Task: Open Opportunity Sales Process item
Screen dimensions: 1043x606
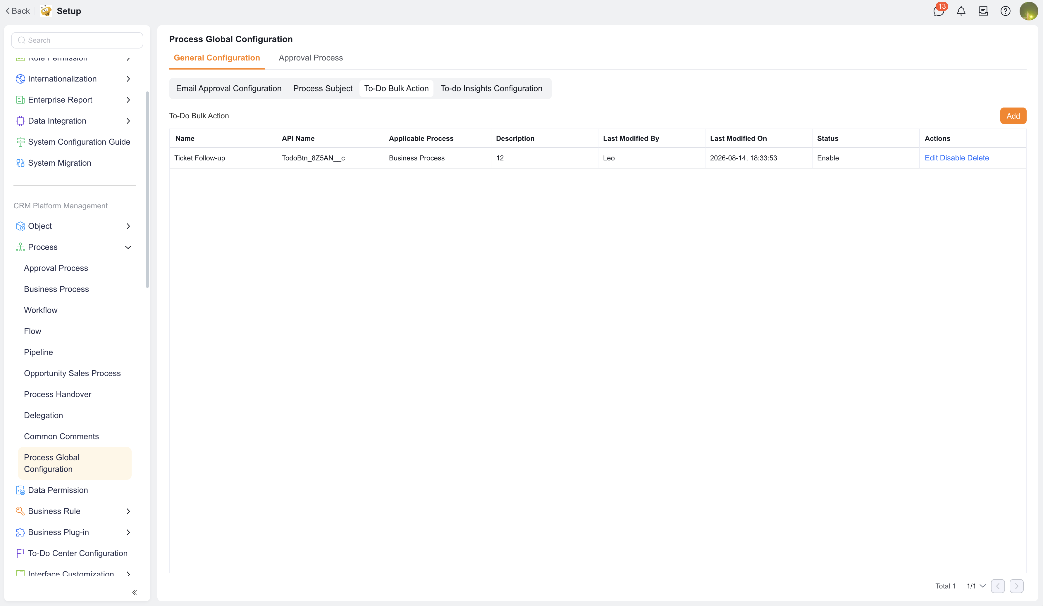Action: (73, 373)
